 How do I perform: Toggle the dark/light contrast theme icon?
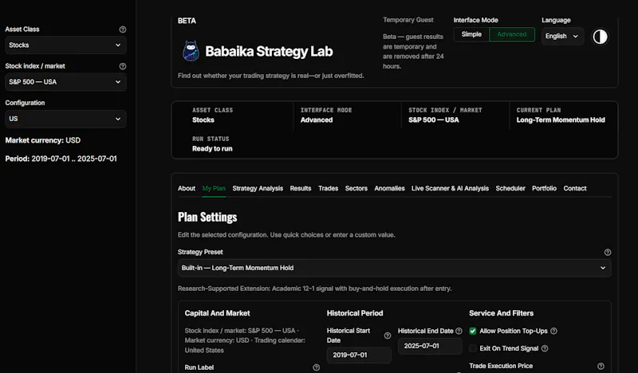tap(600, 37)
